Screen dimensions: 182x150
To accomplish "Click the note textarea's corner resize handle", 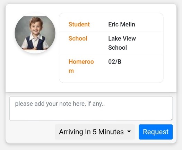I will tap(172, 119).
